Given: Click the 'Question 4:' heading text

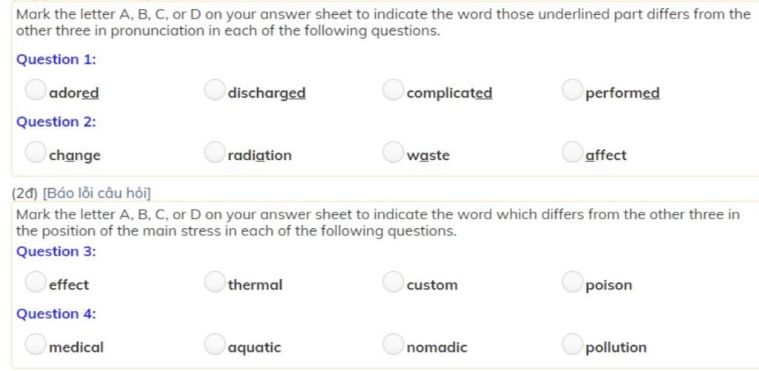Looking at the screenshot, I should pyautogui.click(x=56, y=314).
